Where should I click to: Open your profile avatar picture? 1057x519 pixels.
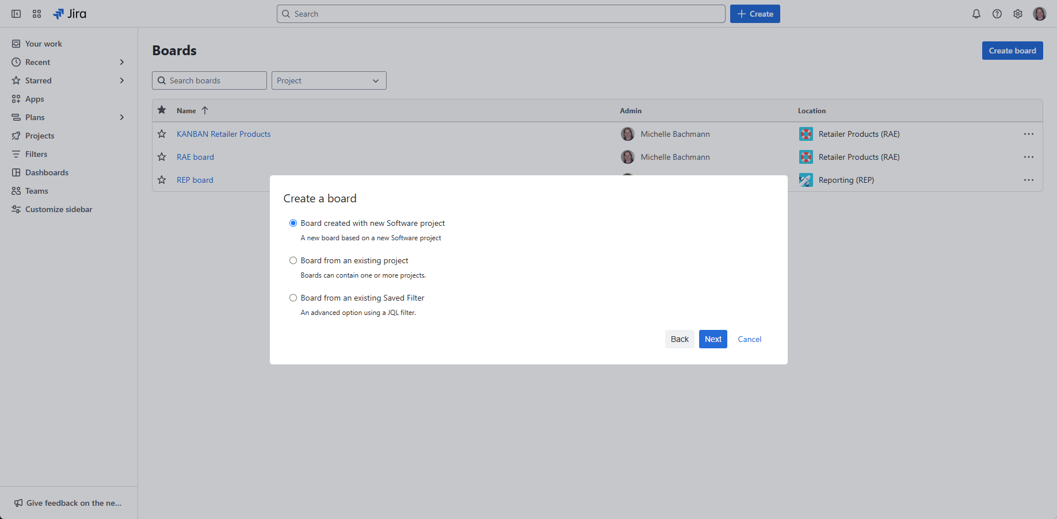click(1040, 13)
